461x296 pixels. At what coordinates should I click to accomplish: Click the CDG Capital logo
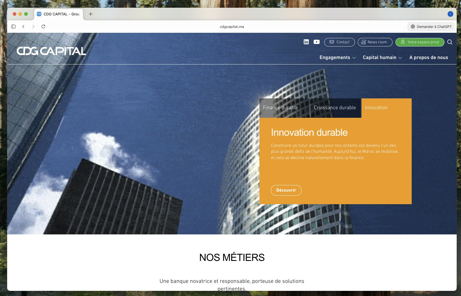point(51,51)
